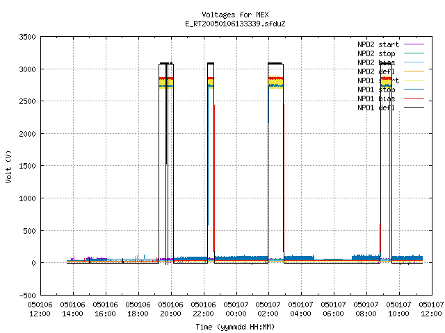Viewport: 445px width, 333px height.
Task: Click the yellow NPD1 start legend line
Action: coord(414,80)
